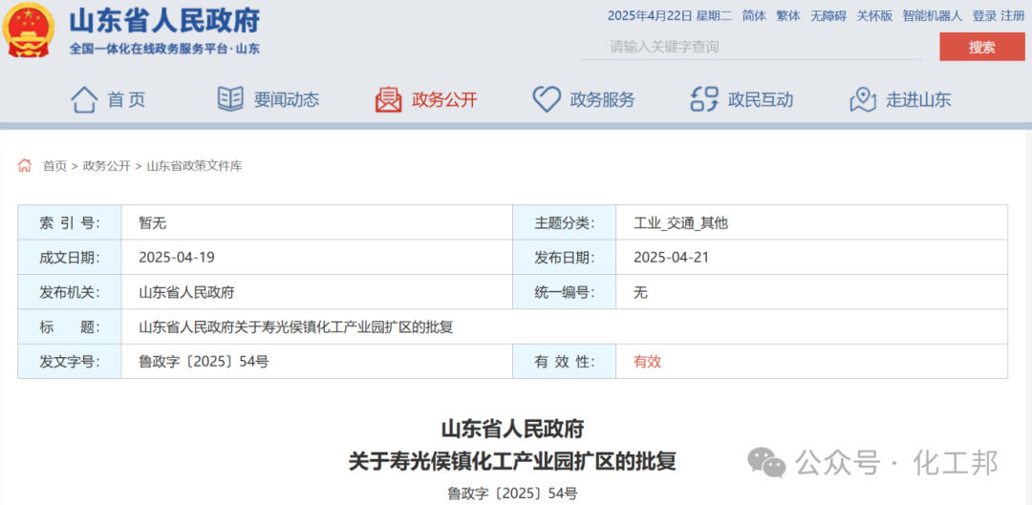Turn on 关怀版 care mode
This screenshot has height=505, width=1032.
[873, 15]
